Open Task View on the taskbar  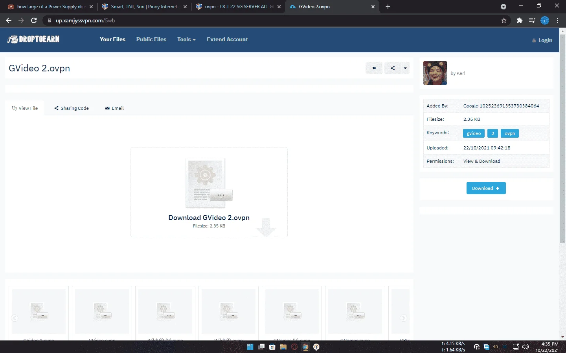pyautogui.click(x=261, y=347)
